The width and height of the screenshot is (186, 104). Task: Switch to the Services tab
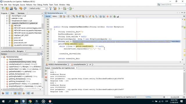21,13
